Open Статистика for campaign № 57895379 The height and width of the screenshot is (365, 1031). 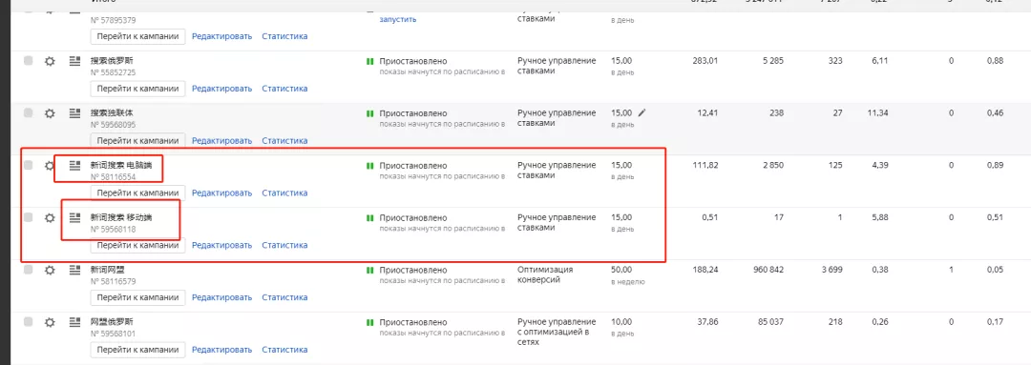tap(284, 36)
